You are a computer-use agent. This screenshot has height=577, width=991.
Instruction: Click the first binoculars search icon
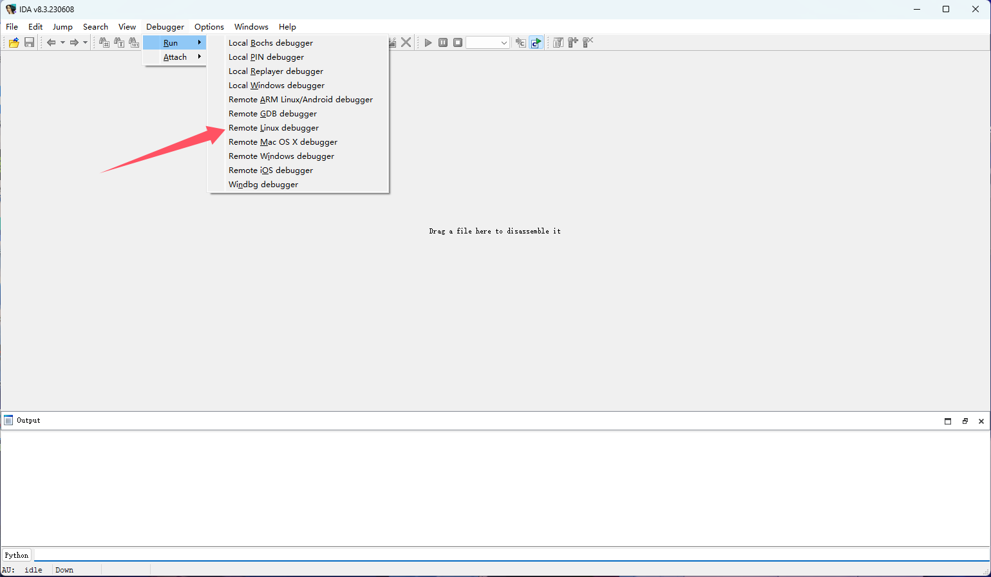point(104,42)
